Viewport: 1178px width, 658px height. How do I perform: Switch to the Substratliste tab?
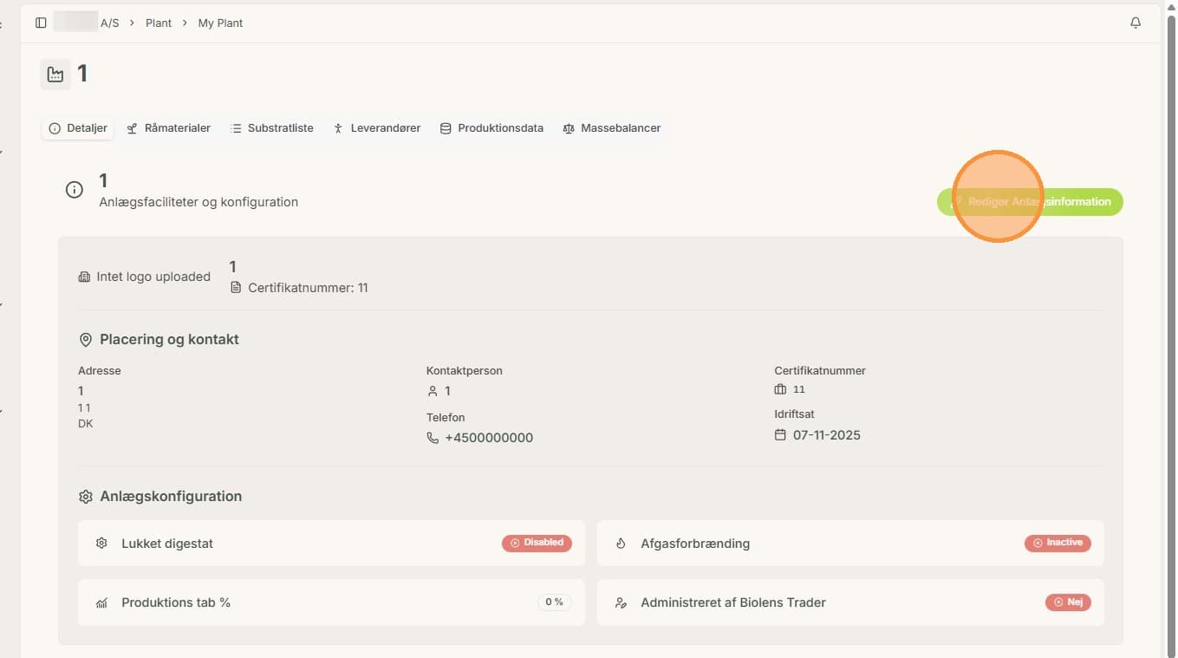coord(272,128)
